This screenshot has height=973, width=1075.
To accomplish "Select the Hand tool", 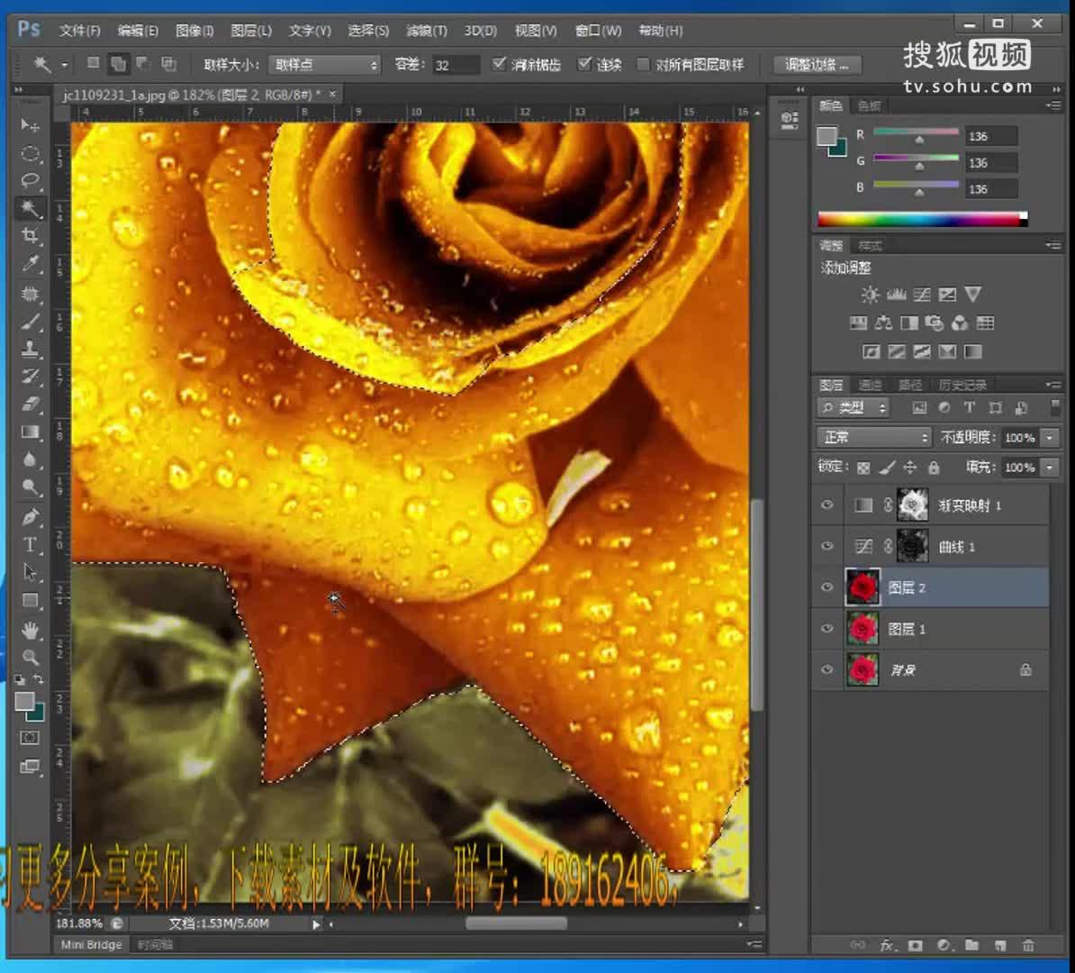I will click(x=30, y=629).
